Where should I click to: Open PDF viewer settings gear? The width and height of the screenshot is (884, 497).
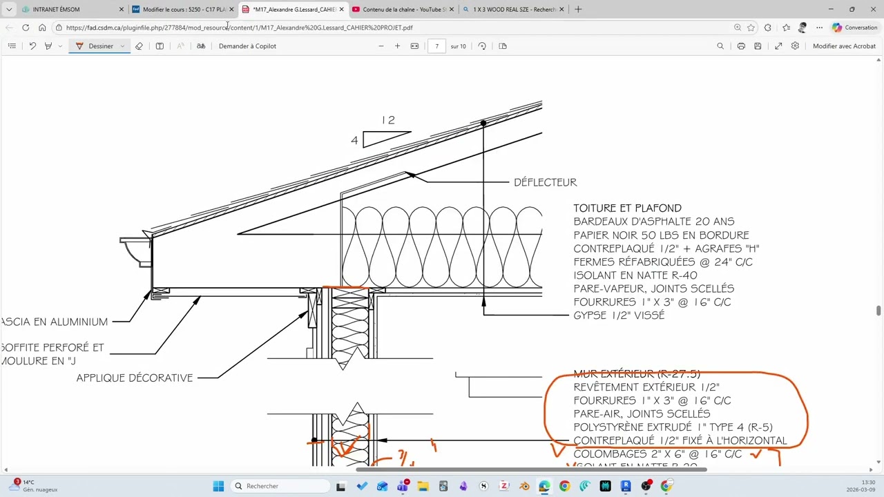click(x=795, y=46)
